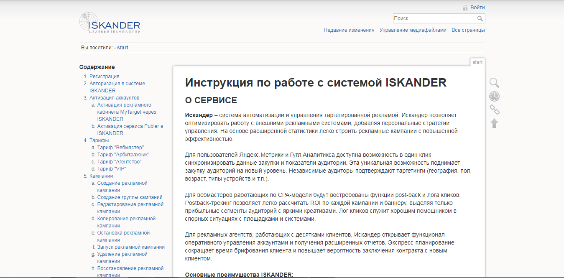Open Все страницы
Viewport: 564px width, 278px height.
click(468, 30)
